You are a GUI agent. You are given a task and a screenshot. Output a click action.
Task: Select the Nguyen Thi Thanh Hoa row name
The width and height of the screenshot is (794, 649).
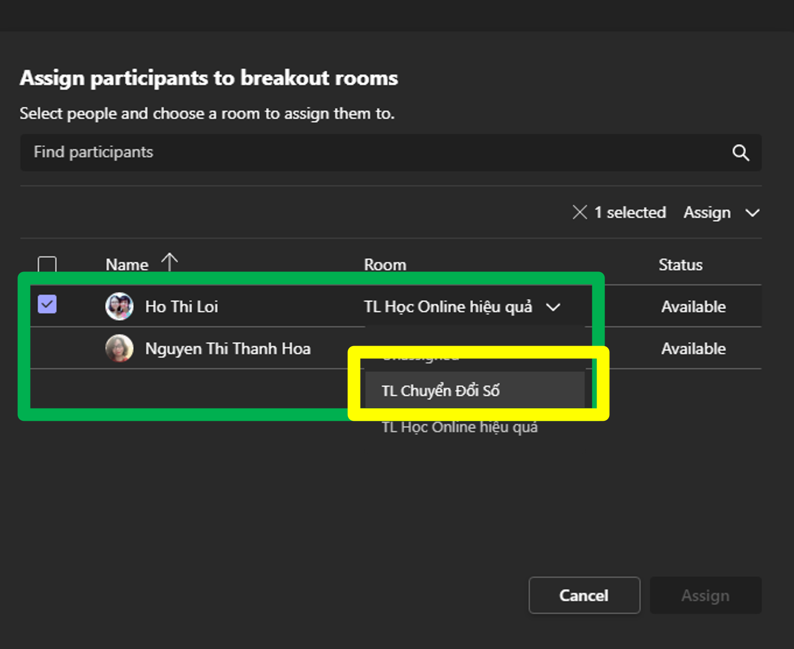click(x=228, y=349)
